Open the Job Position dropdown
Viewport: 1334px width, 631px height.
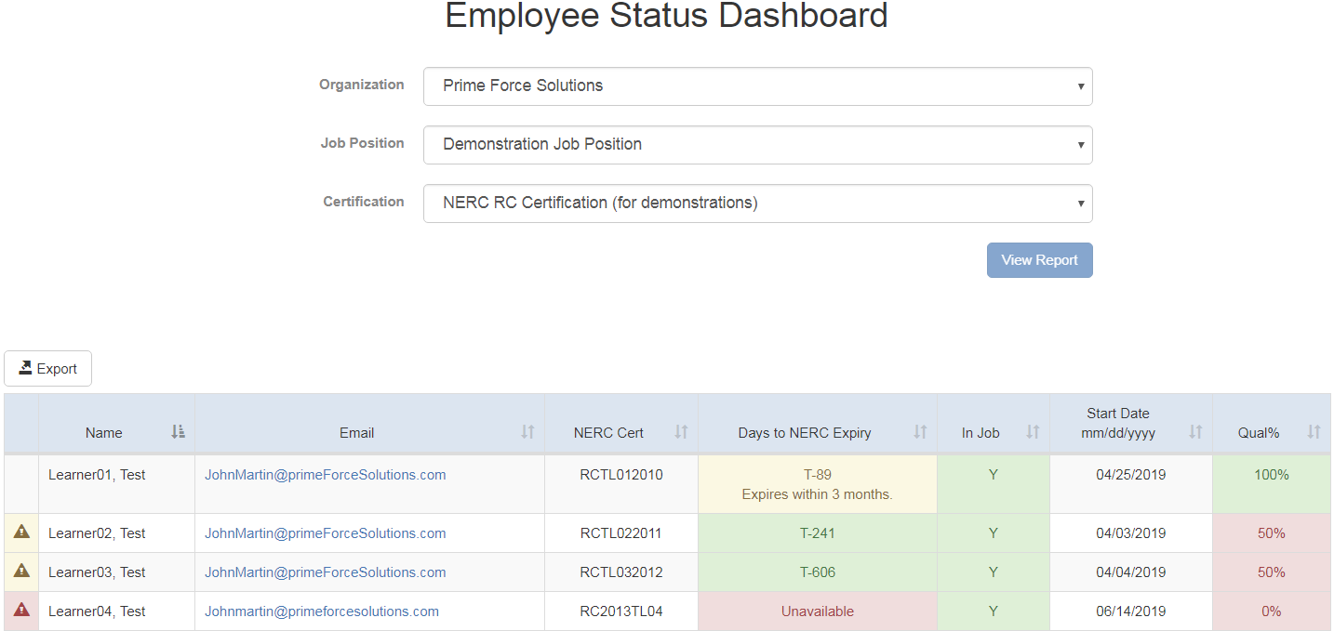point(757,145)
